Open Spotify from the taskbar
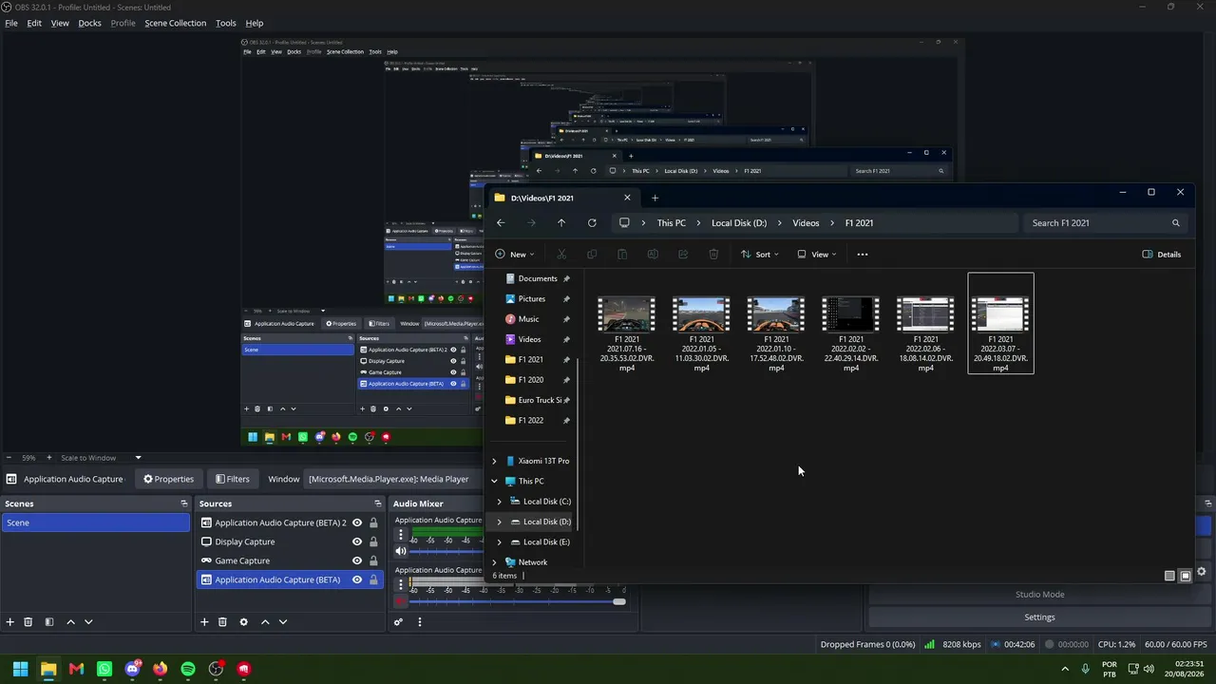The image size is (1216, 684). pyautogui.click(x=188, y=669)
